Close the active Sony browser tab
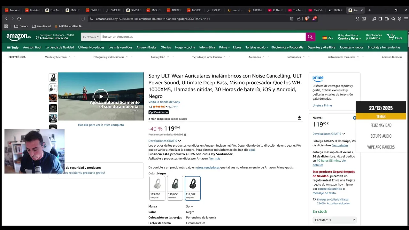The height and width of the screenshot is (230, 409). (x=362, y=10)
